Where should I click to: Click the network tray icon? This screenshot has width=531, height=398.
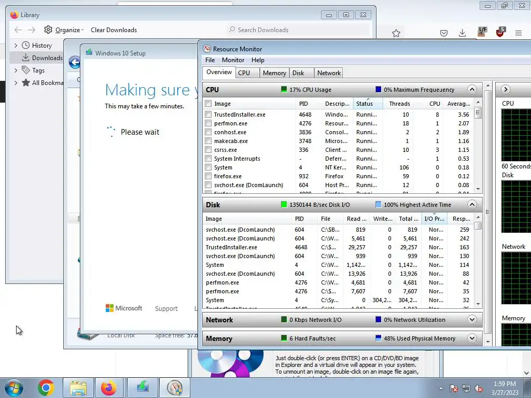[466, 388]
